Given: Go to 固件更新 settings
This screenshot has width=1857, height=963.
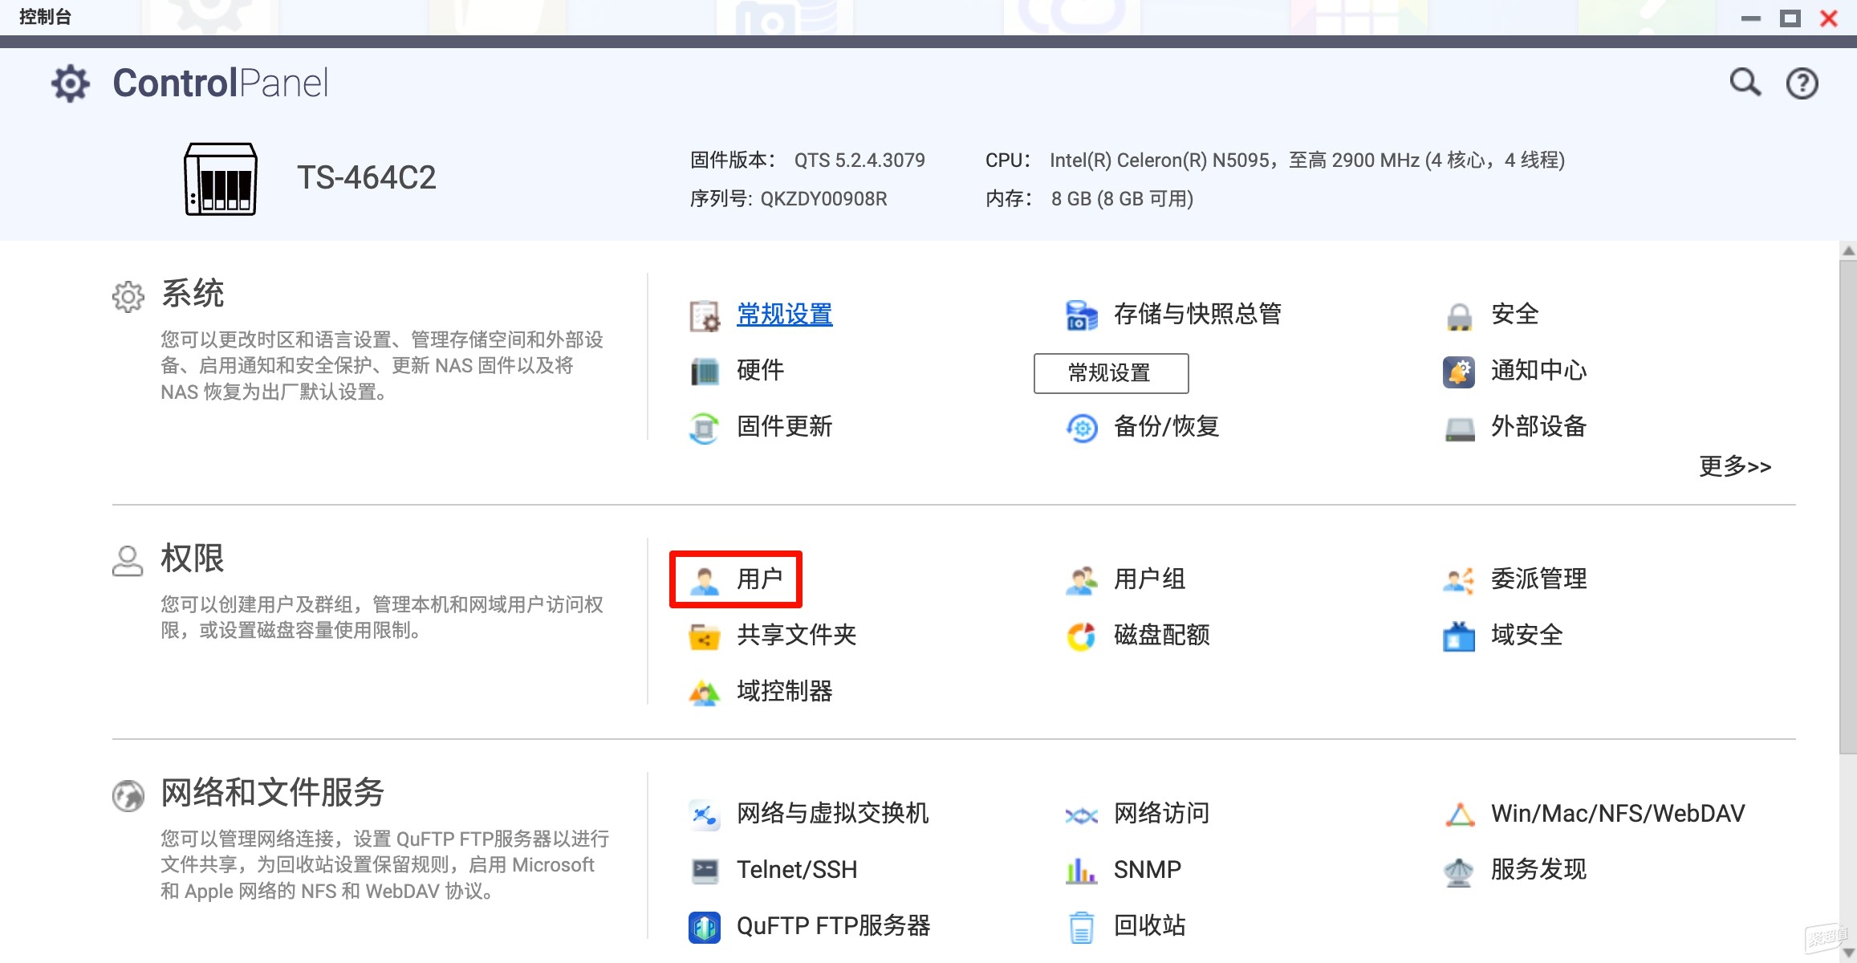Looking at the screenshot, I should [784, 426].
